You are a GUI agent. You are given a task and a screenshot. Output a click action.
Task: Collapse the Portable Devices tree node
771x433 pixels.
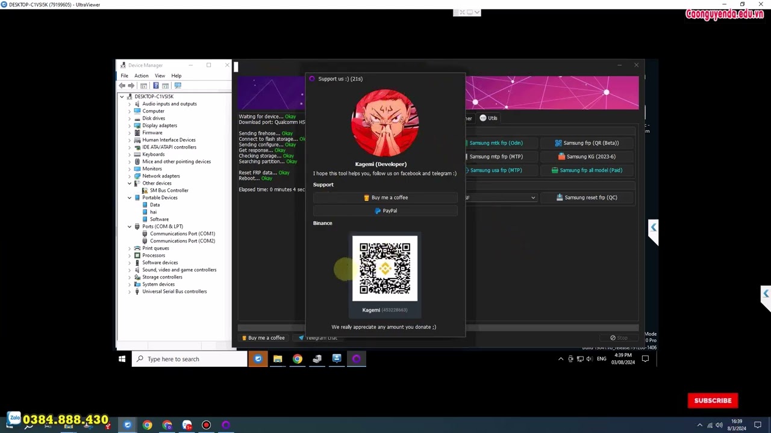[130, 198]
